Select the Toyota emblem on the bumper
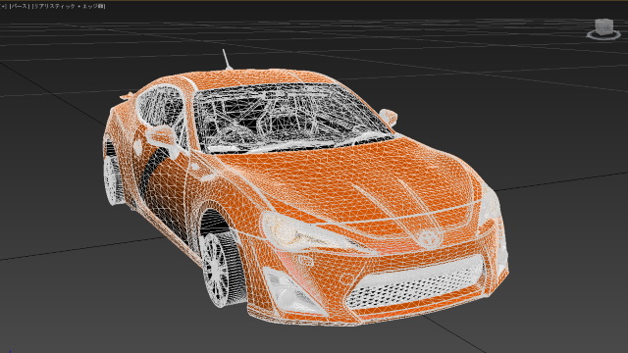Viewport: 628px width, 353px height. pos(429,237)
